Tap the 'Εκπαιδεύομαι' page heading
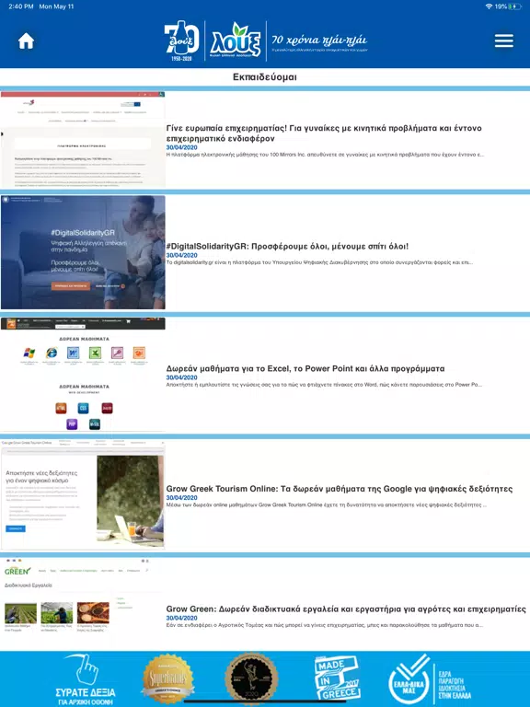The height and width of the screenshot is (707, 530). (x=265, y=77)
